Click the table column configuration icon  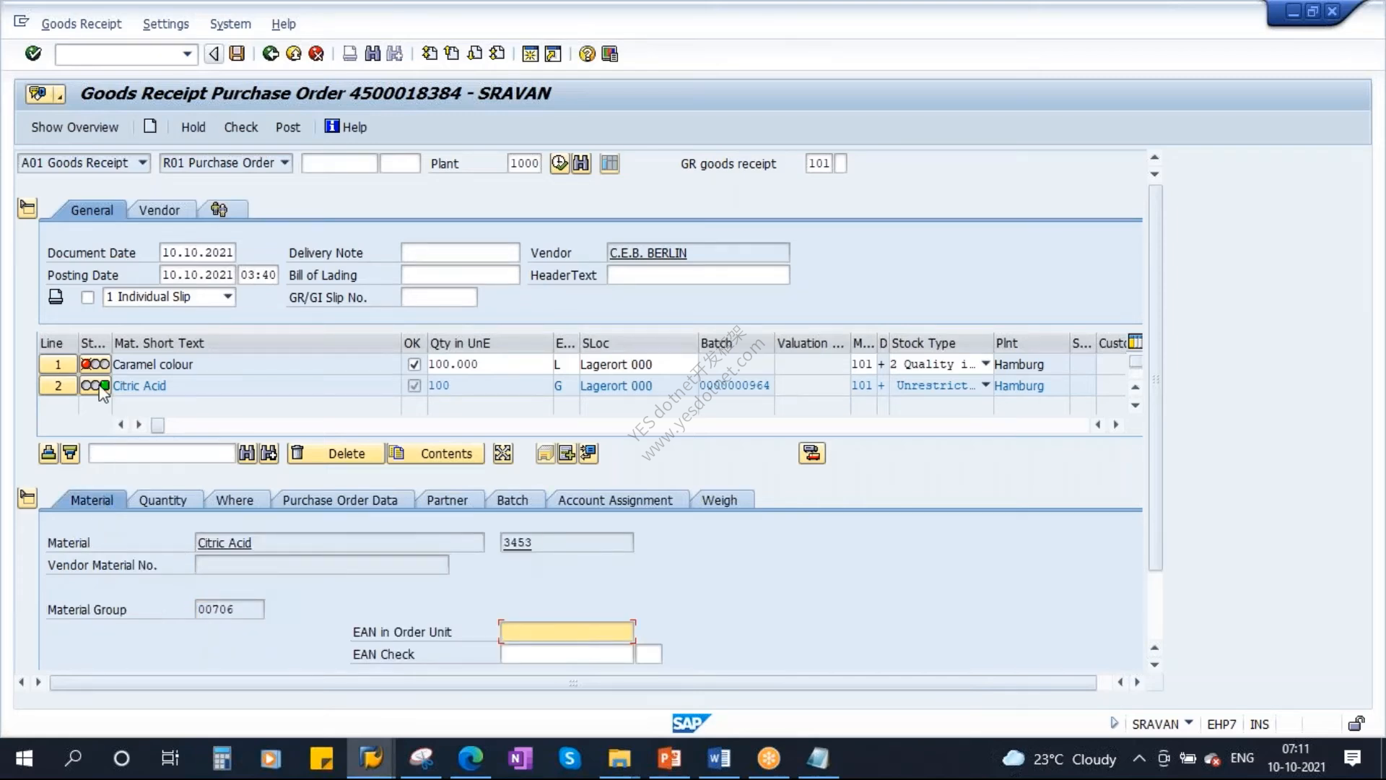tap(1135, 342)
